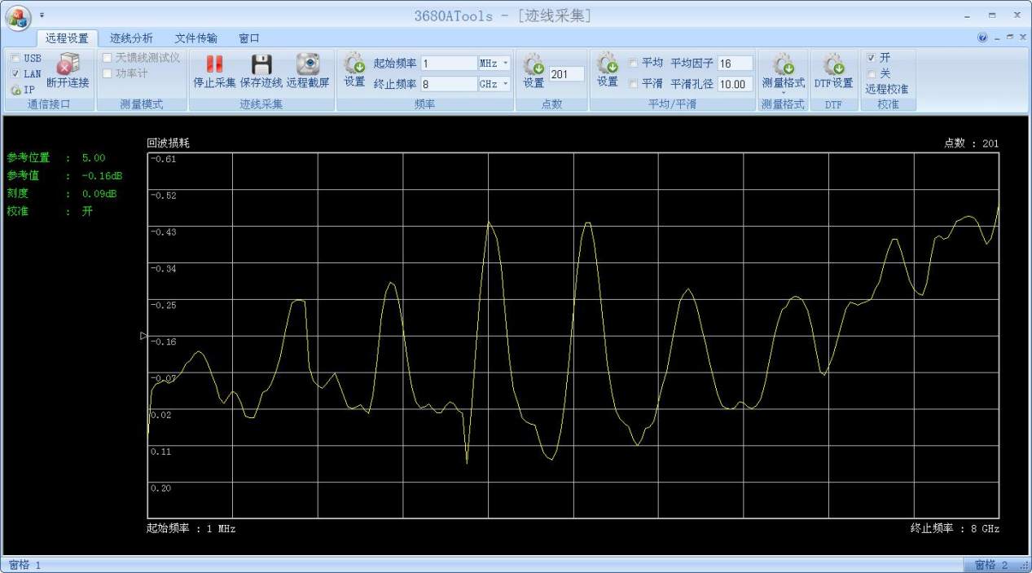Open the 文件传输 ribbon tab
This screenshot has height=573, width=1032.
pyautogui.click(x=195, y=38)
